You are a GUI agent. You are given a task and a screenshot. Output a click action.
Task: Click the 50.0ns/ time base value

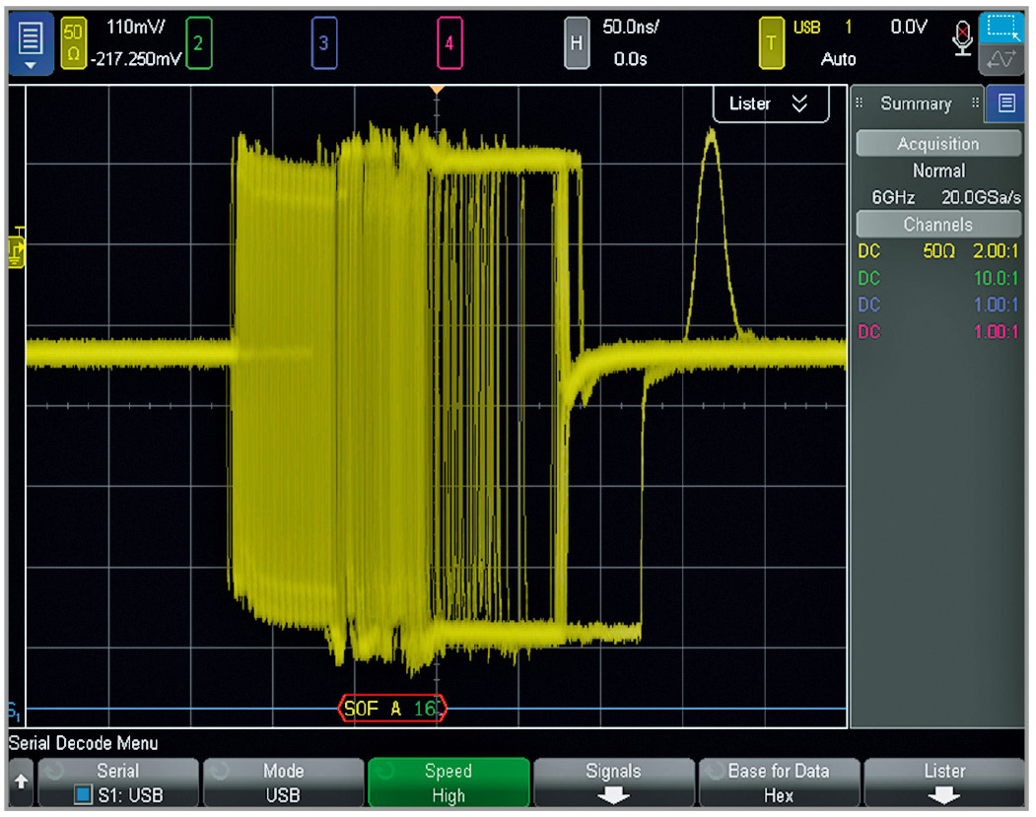click(630, 28)
